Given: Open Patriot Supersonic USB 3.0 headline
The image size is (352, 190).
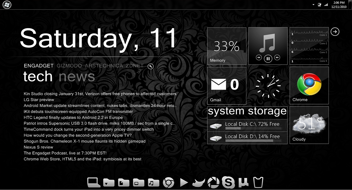Looking at the screenshot, I should [x=99, y=123].
